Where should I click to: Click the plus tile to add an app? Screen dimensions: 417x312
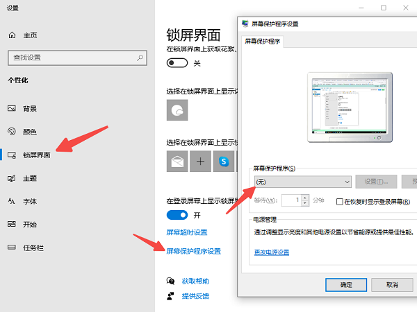[x=201, y=162]
